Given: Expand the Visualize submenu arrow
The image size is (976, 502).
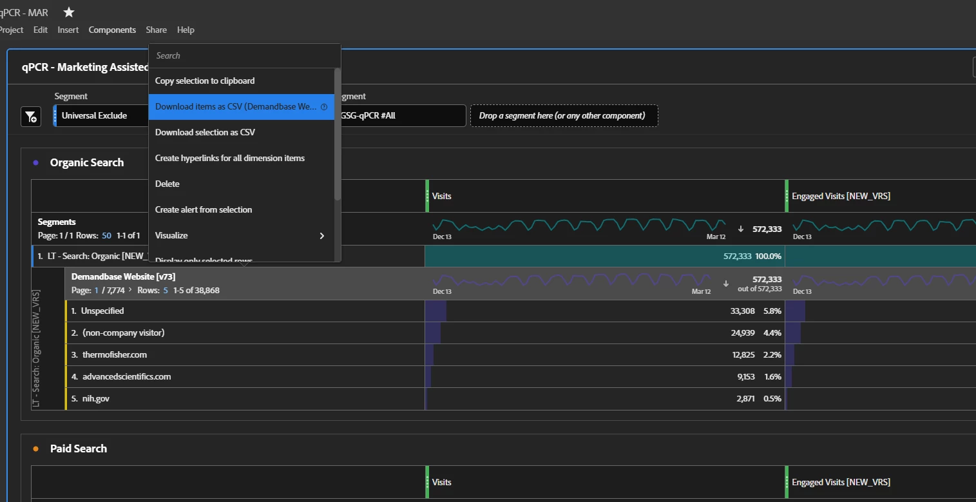Looking at the screenshot, I should point(322,236).
